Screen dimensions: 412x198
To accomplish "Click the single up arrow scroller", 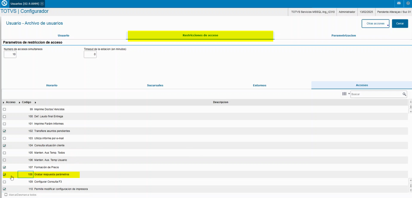I will (410, 111).
